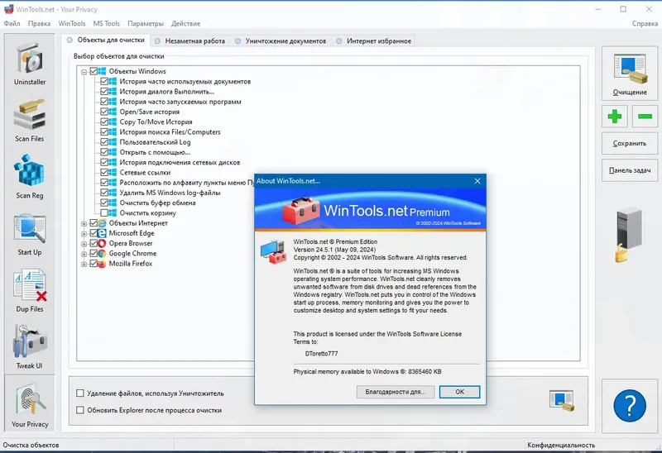The image size is (662, 453).
Task: Toggle the Сетевые ссылки checkbox
Action: coord(104,173)
